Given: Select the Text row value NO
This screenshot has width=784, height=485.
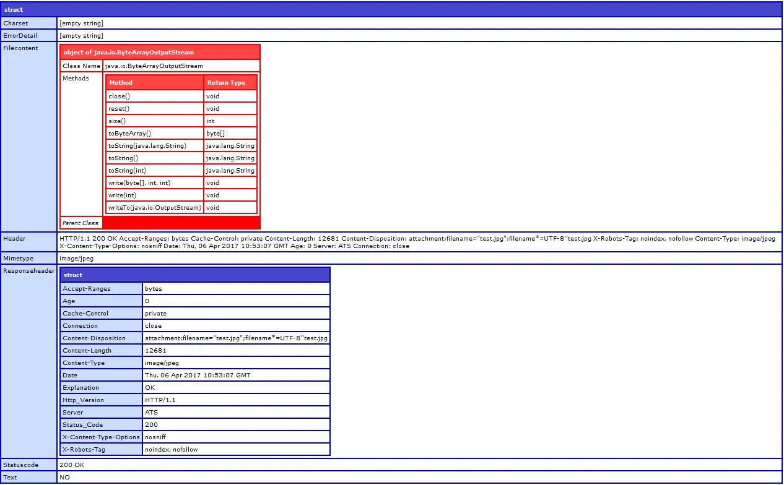Looking at the screenshot, I should pyautogui.click(x=64, y=477).
